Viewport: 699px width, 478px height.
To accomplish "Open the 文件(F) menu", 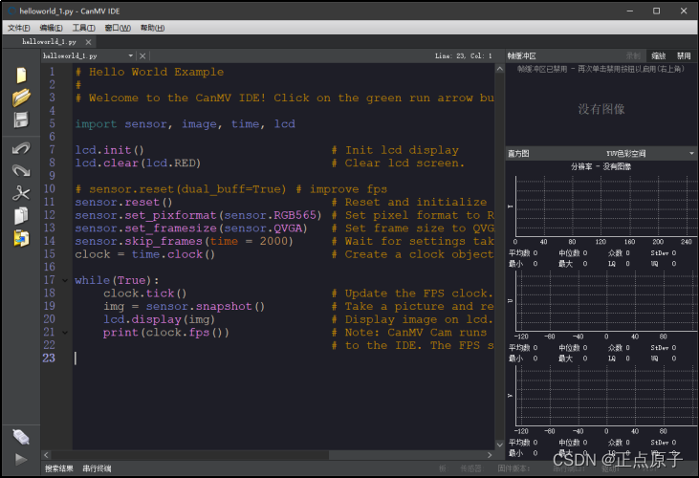I will tap(19, 28).
